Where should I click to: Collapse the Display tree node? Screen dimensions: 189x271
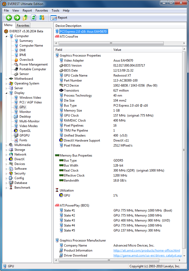pos(6,93)
